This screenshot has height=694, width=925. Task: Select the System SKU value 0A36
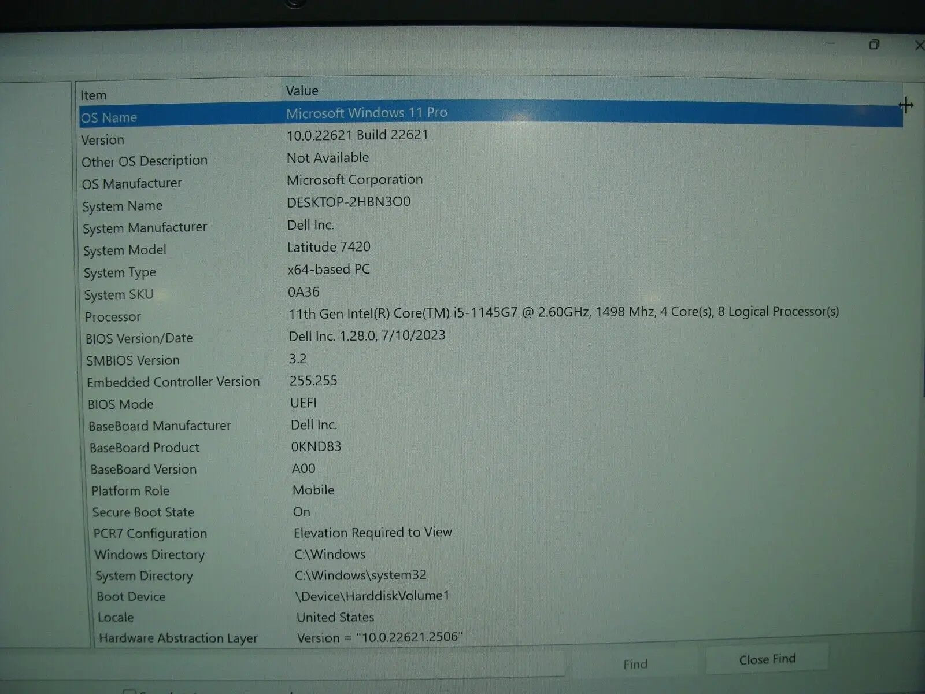[304, 292]
